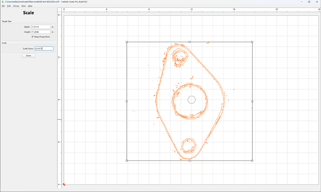Click the Target Size label
This screenshot has height=192, width=321.
tap(7, 21)
